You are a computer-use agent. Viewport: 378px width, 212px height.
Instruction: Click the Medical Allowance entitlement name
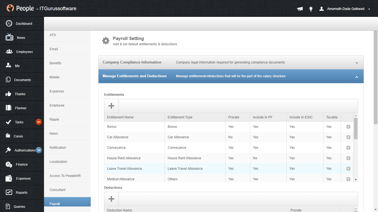(121, 179)
